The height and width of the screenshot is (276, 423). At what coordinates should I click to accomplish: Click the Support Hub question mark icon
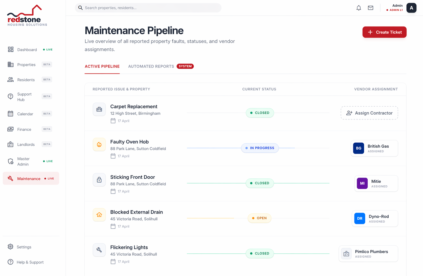10,96
